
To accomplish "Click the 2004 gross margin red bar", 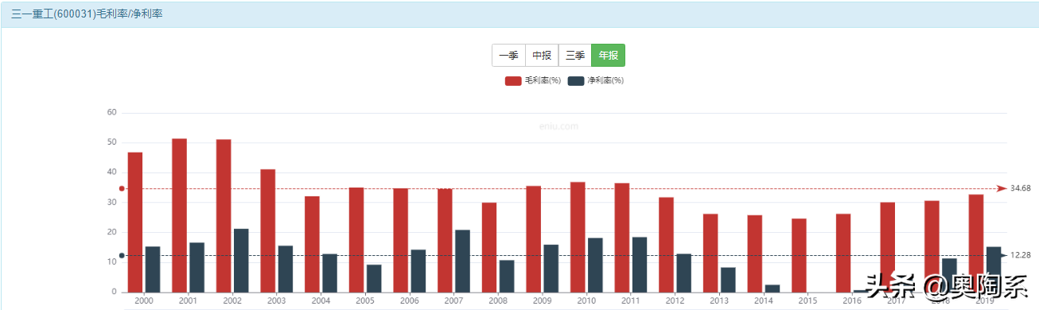I will pos(312,244).
